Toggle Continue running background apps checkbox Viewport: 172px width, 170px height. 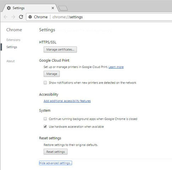pyautogui.click(x=45, y=119)
